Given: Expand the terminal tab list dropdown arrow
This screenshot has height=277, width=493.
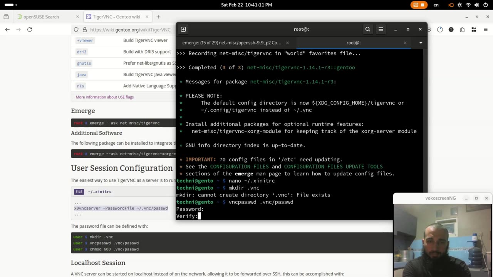Looking at the screenshot, I should pyautogui.click(x=421, y=43).
